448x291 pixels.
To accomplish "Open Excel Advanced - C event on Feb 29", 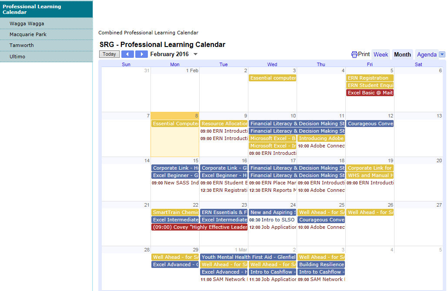I will click(x=175, y=264).
